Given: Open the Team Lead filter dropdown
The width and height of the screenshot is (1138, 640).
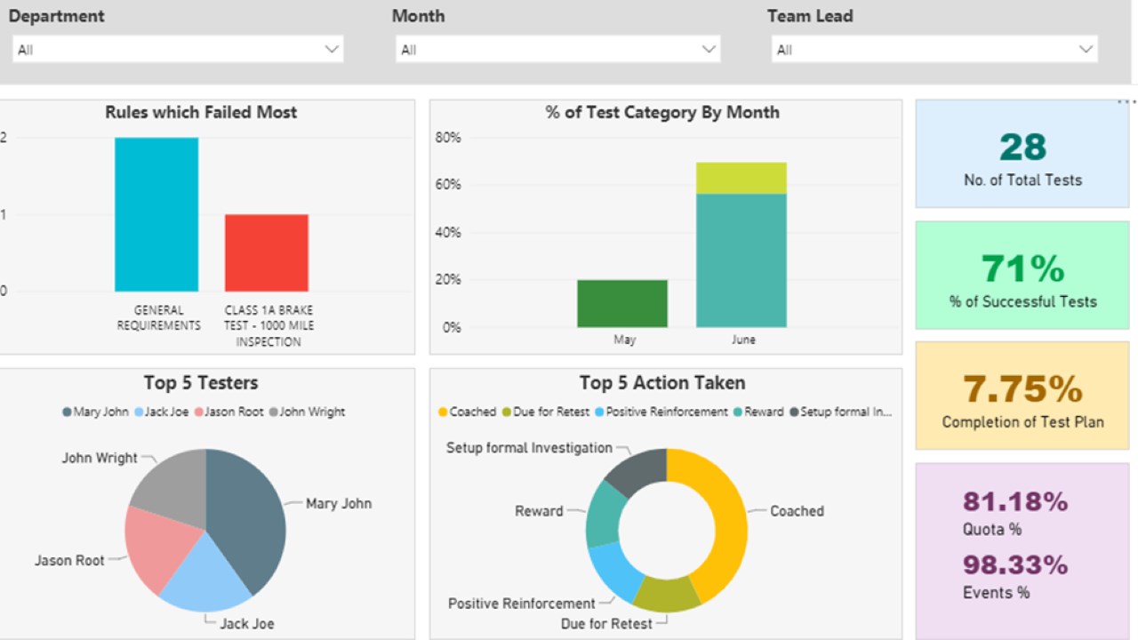Looking at the screenshot, I should [934, 50].
